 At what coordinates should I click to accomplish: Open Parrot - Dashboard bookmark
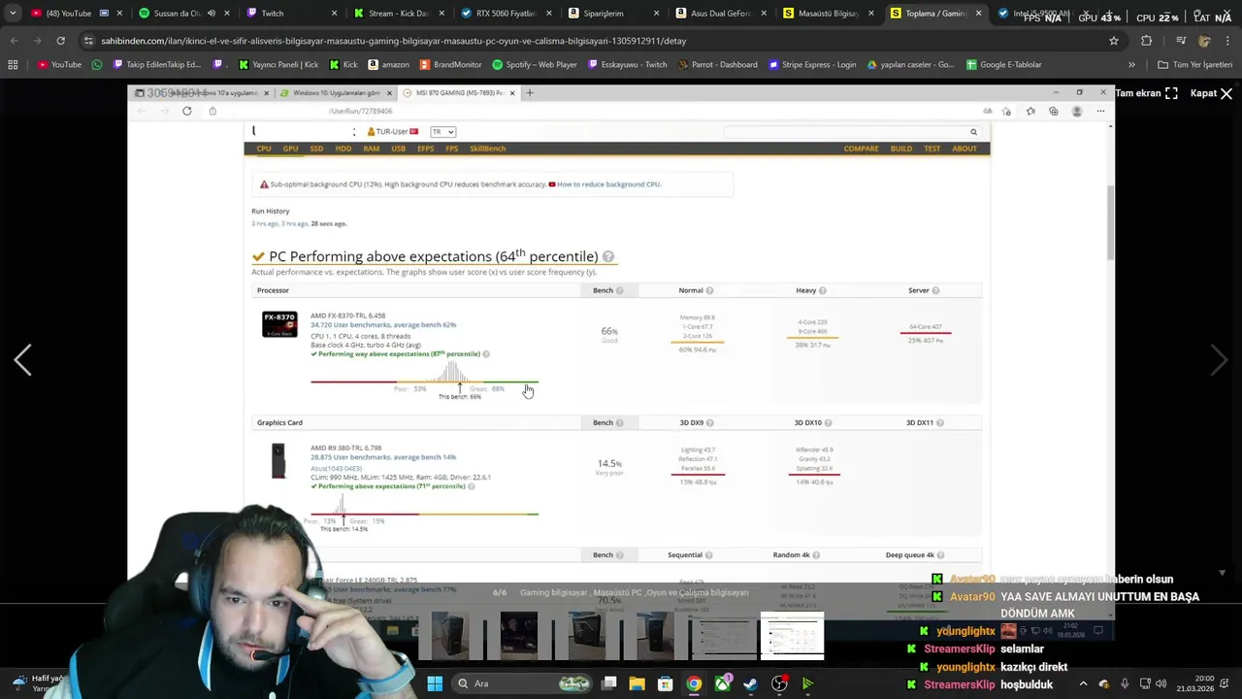coord(717,65)
